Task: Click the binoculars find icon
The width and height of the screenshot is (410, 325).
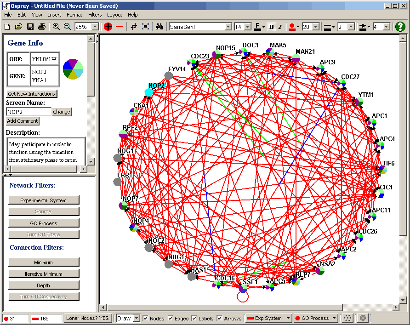Action: (159, 27)
